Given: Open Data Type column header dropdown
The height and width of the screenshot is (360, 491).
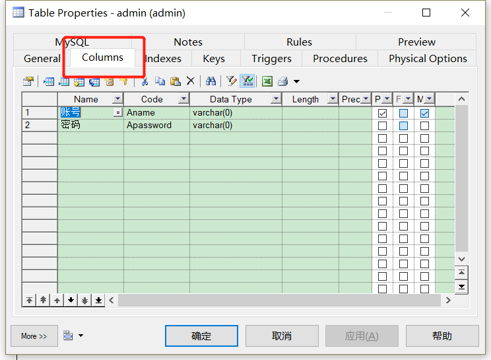Looking at the screenshot, I should 276,98.
